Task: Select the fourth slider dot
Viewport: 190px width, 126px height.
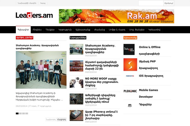Action: tap(27, 113)
